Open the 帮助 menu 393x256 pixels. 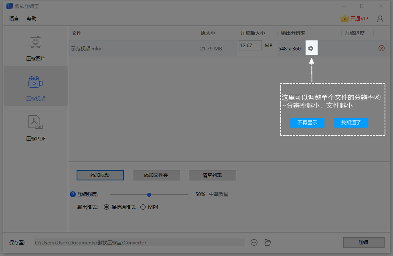[x=32, y=18]
